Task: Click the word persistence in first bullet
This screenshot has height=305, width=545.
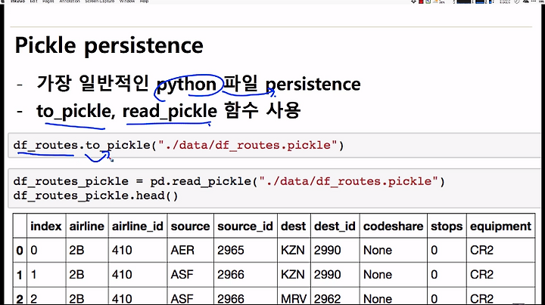Action: tap(313, 85)
